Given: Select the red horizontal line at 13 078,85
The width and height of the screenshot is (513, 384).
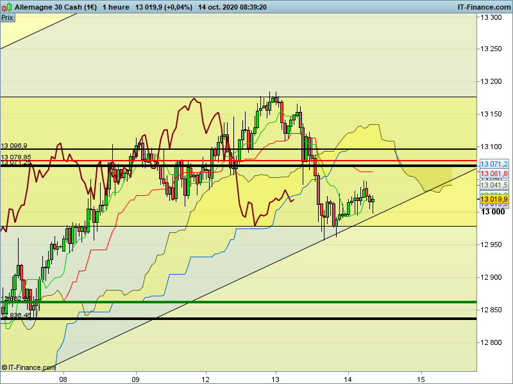Looking at the screenshot, I should click(x=238, y=161).
